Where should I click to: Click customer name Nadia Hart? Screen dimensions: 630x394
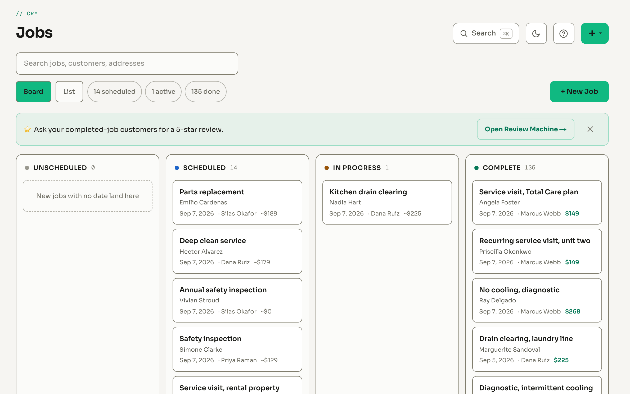[345, 202]
